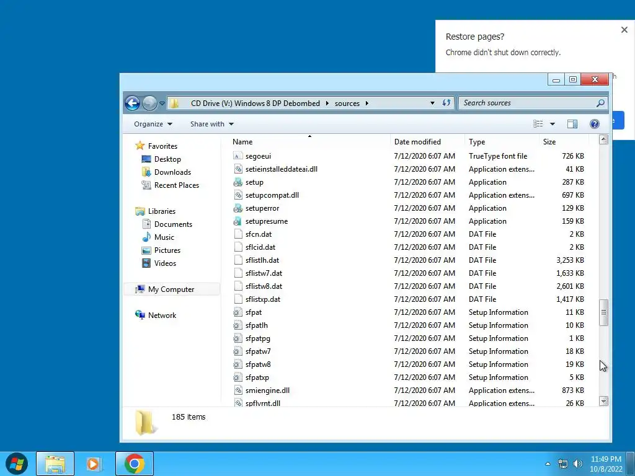Go back with the Explorer back arrow
Viewport: 635px width, 476px height.
(x=133, y=104)
